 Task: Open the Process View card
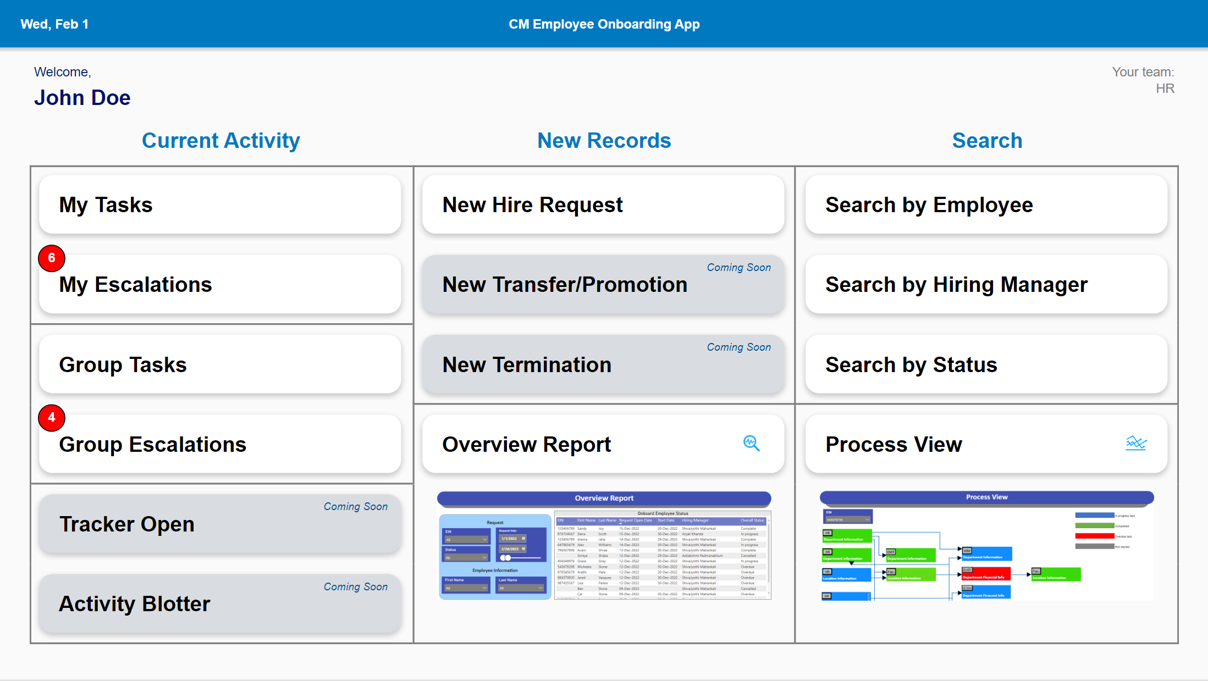tap(986, 444)
